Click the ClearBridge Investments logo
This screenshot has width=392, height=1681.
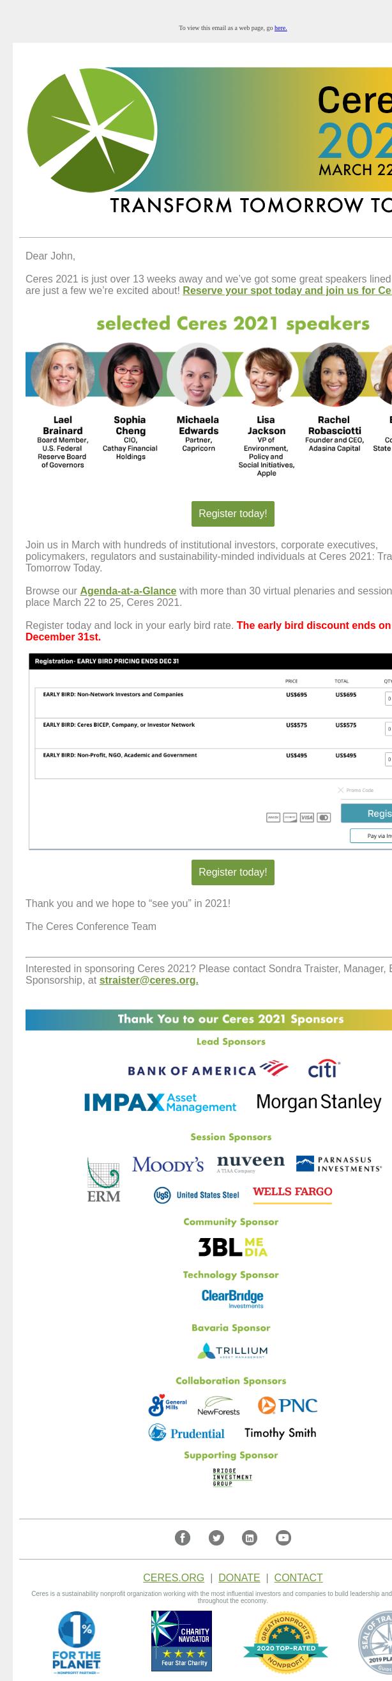point(233,1299)
